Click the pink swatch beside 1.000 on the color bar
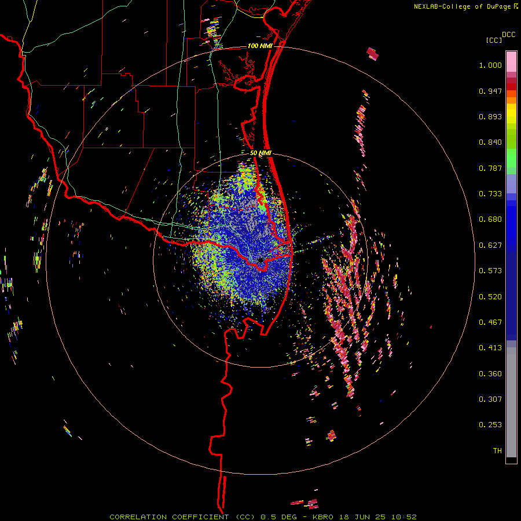 coord(511,62)
